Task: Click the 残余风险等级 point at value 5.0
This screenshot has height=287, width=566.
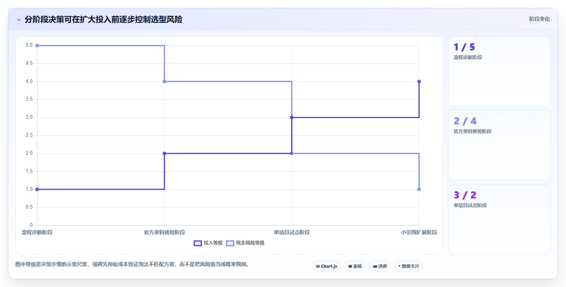Action: point(37,46)
